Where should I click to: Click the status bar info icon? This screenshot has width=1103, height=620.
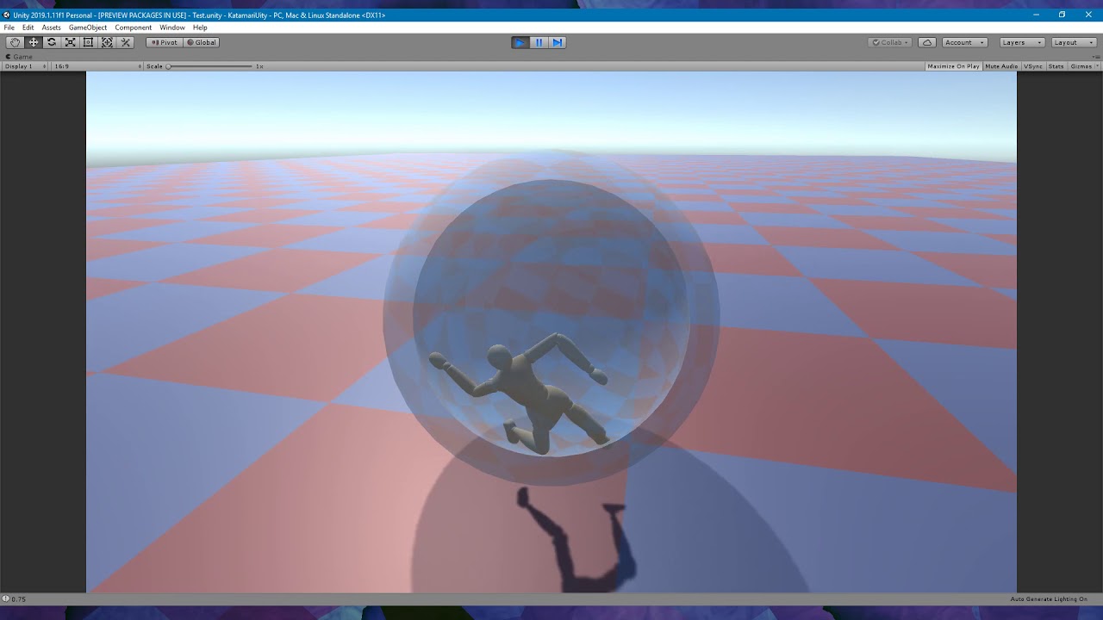(x=6, y=598)
